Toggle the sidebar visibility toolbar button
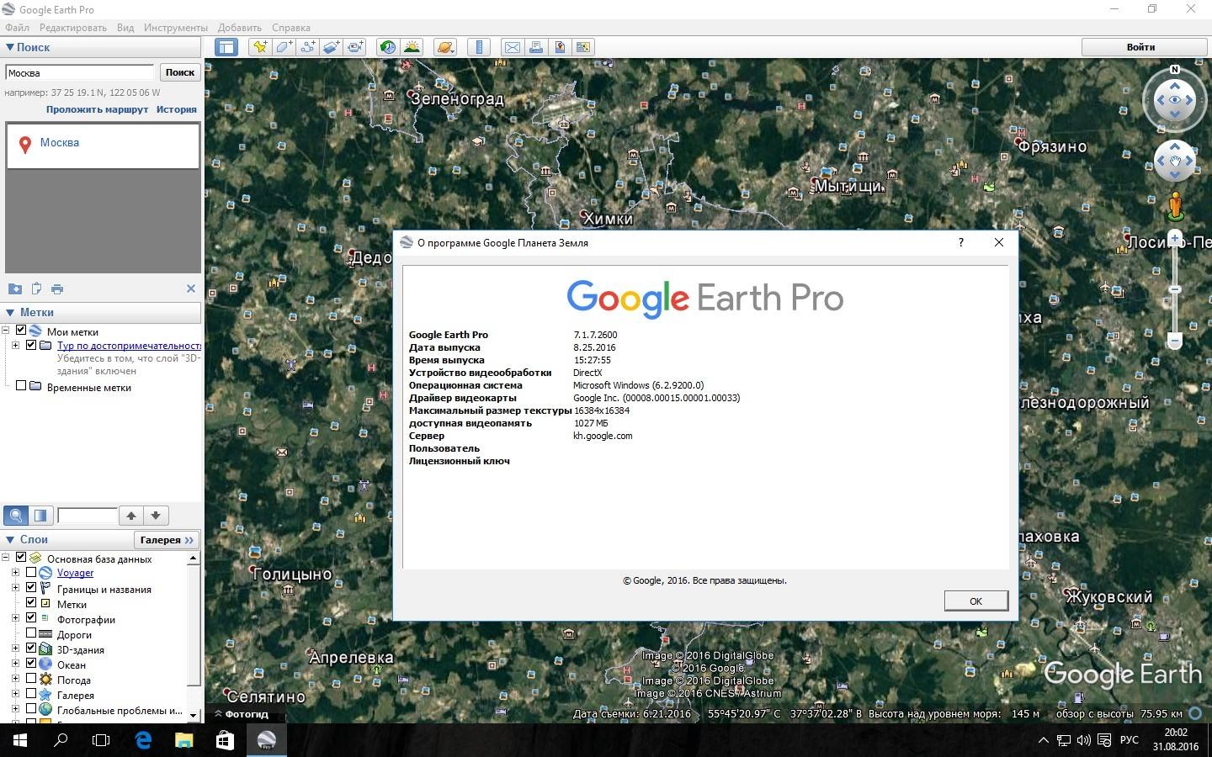1212x757 pixels. [x=226, y=47]
